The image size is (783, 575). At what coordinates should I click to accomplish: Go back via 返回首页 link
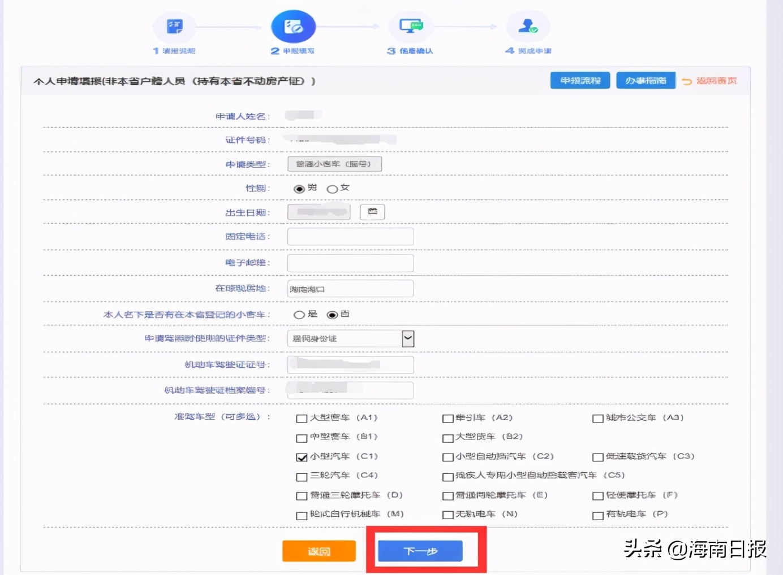709,81
